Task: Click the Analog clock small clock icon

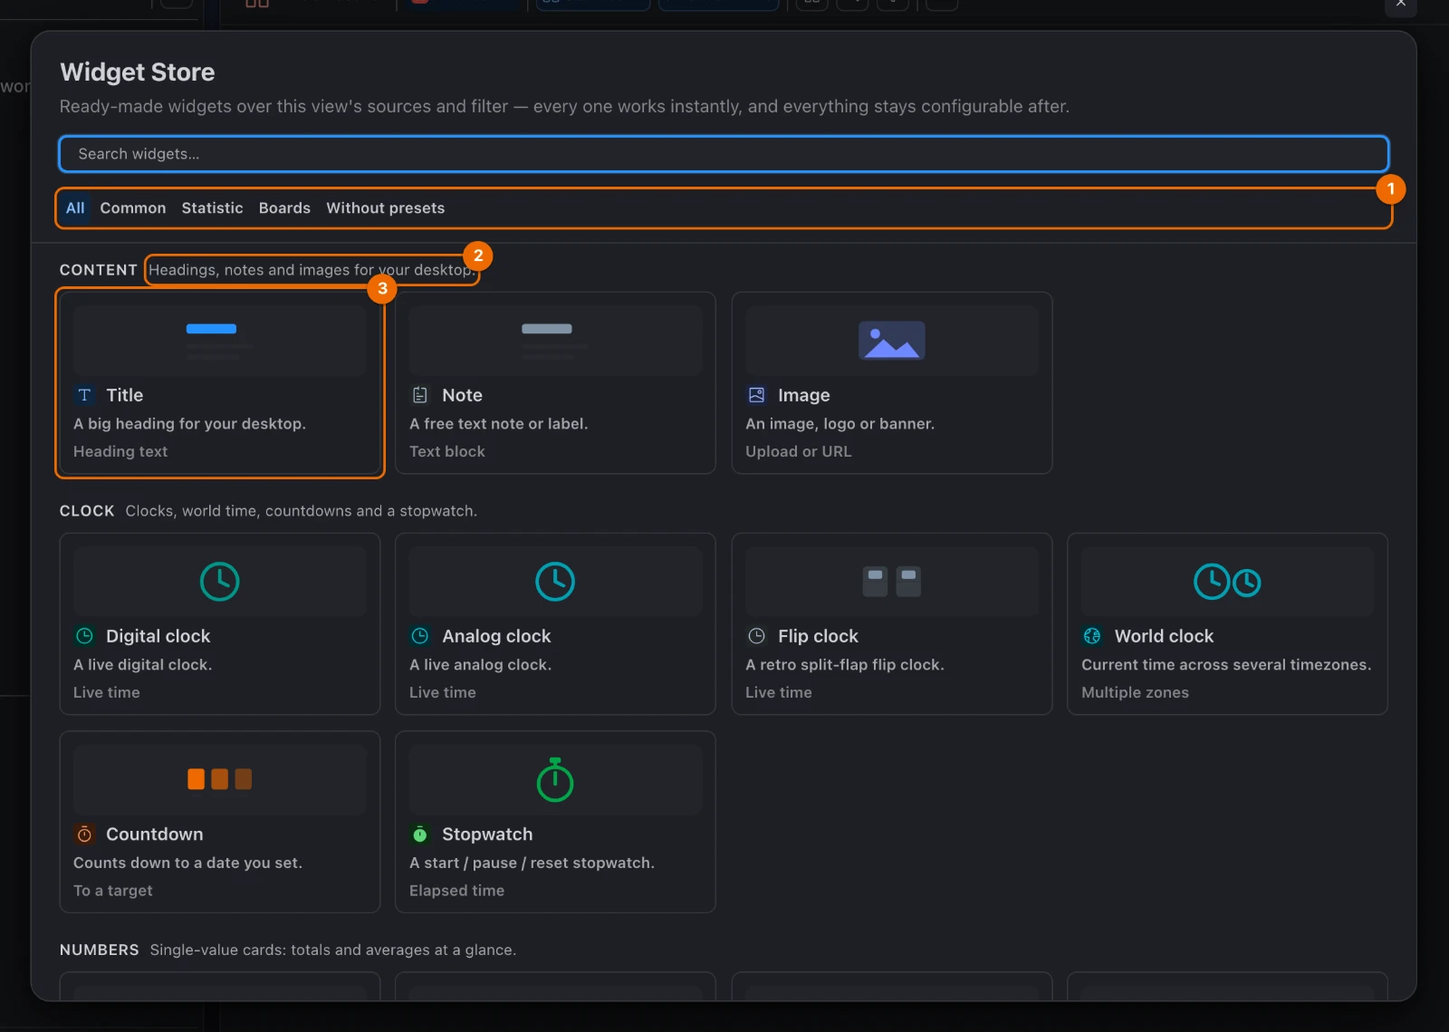Action: pos(420,636)
